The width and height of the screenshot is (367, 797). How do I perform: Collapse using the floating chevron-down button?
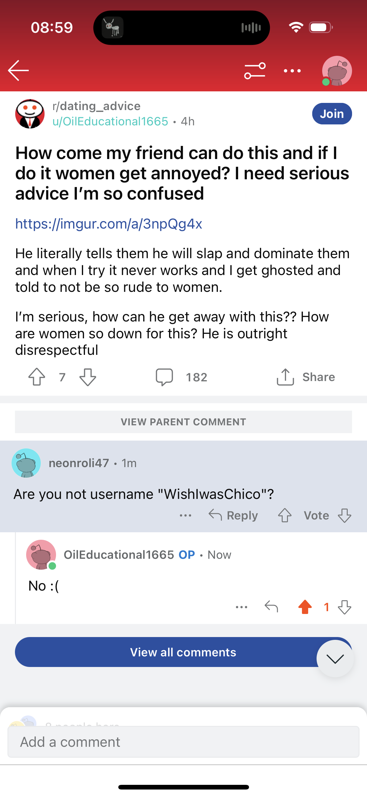[x=335, y=659]
